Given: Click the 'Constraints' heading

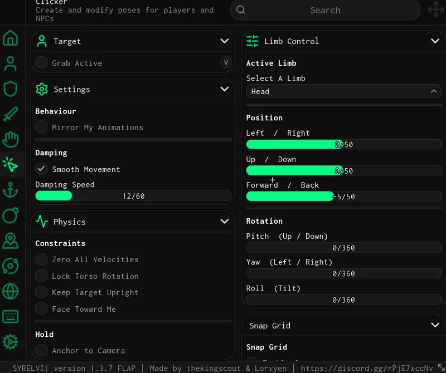Looking at the screenshot, I should click(60, 243).
